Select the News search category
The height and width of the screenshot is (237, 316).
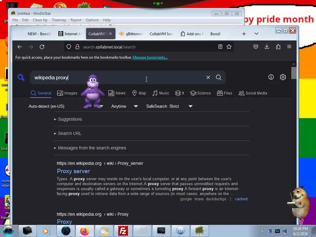pos(117,93)
